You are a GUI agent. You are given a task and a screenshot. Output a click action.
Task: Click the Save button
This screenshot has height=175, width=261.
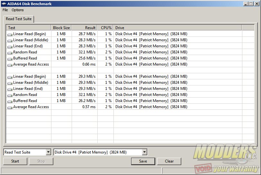pyautogui.click(x=143, y=161)
